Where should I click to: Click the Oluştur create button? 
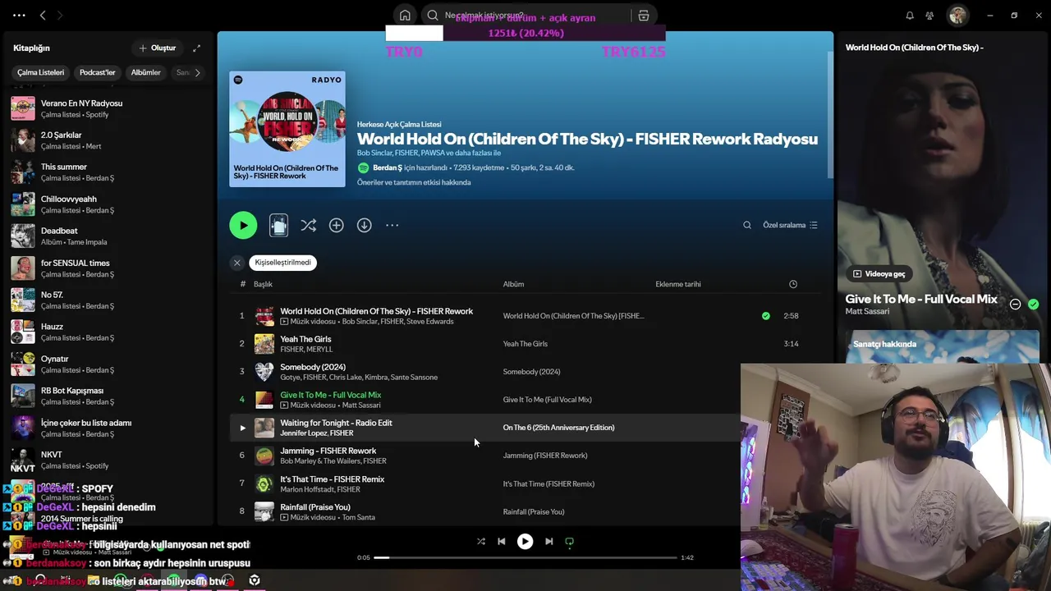[x=158, y=48]
